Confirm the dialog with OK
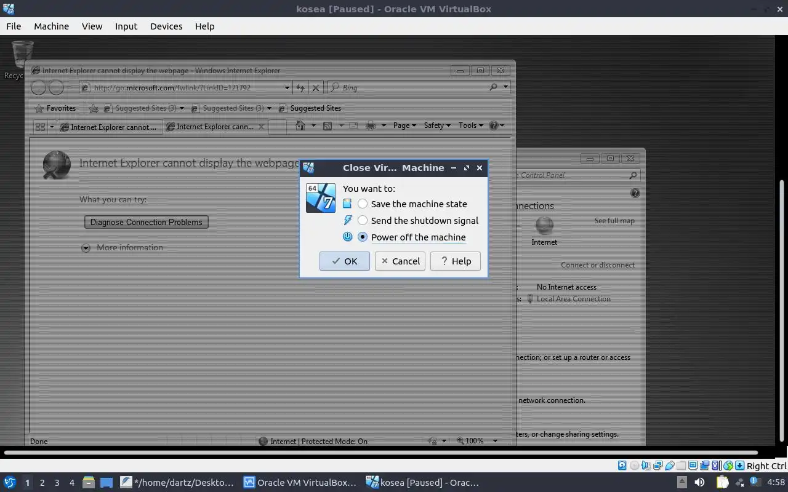This screenshot has height=492, width=788. tap(345, 261)
